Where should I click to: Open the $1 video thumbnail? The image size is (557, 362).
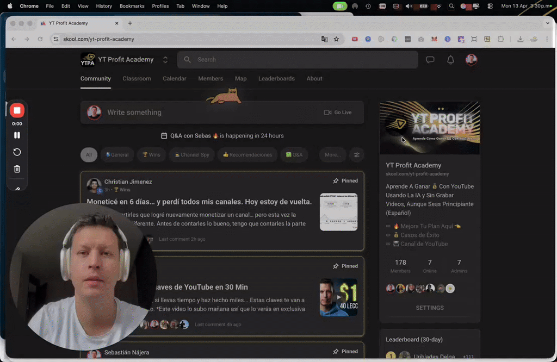point(338,297)
